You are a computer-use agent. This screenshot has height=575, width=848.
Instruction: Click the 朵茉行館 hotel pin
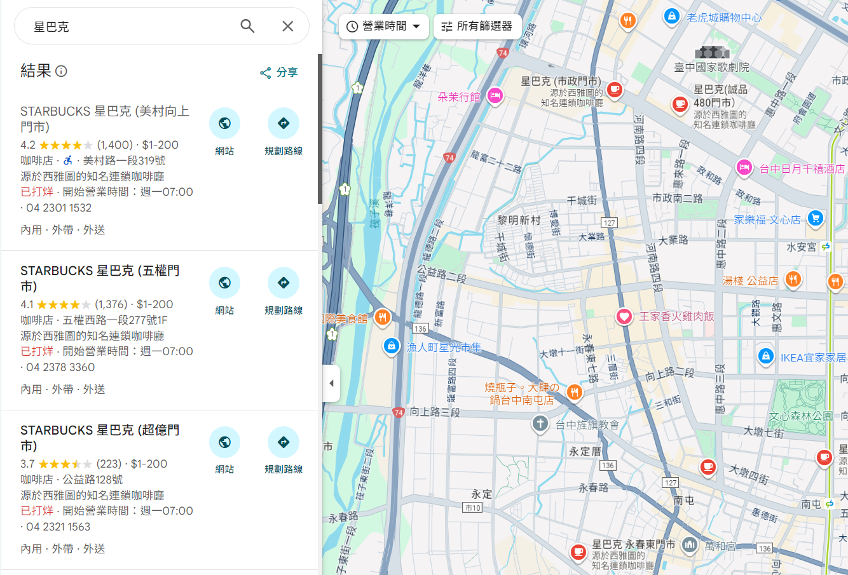coord(495,96)
